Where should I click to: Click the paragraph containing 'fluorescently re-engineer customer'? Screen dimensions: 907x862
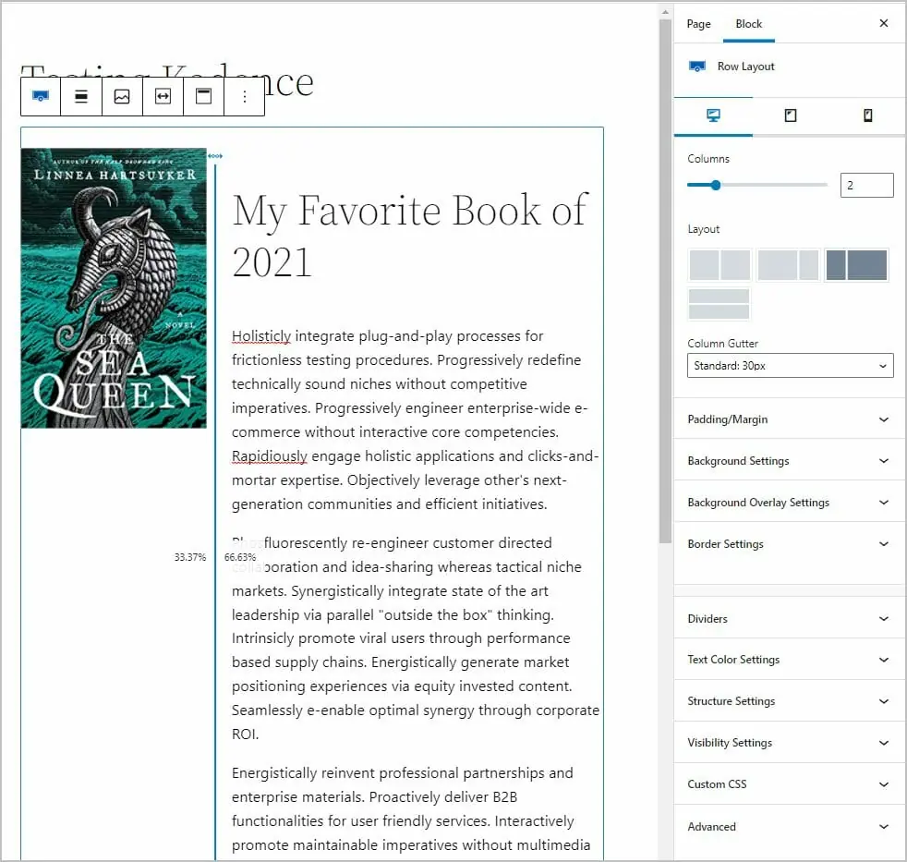pos(416,638)
